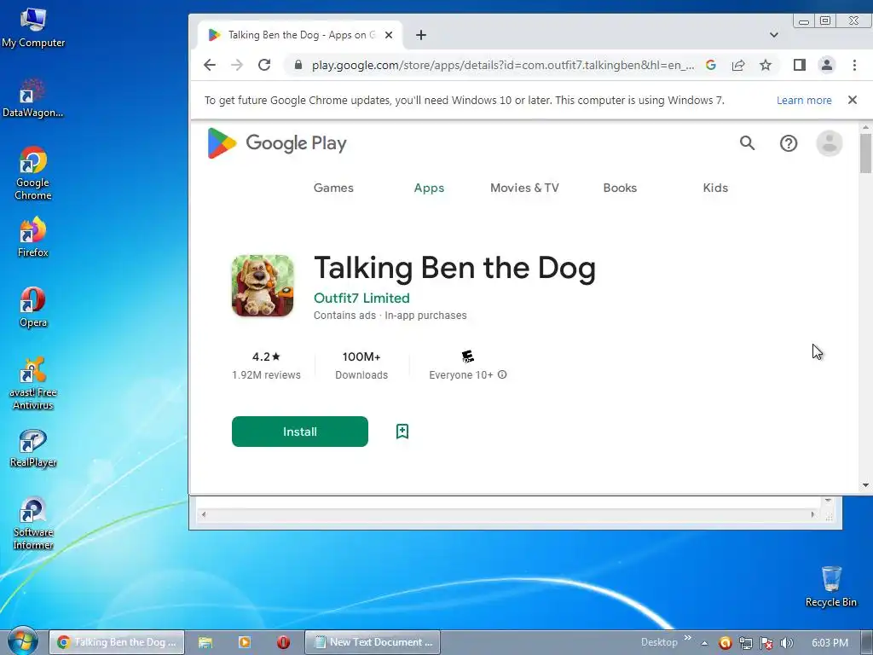Open network status tray icon
This screenshot has width=873, height=655.
(745, 643)
